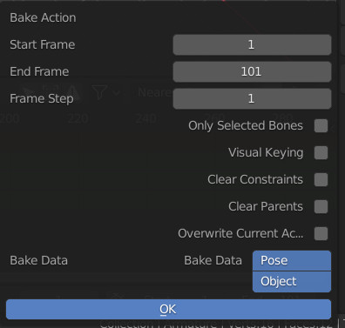Click the status bar Collection info text
Viewport: 345px width, 328px height.
tap(216, 325)
